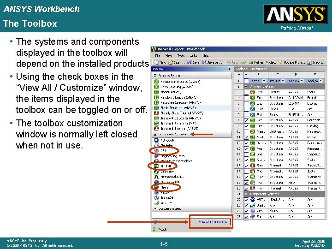Image resolution: width=332 pixels, height=249 pixels.
Task: Click Transient Thermal icon in Toolbox list
Action: 156,129
